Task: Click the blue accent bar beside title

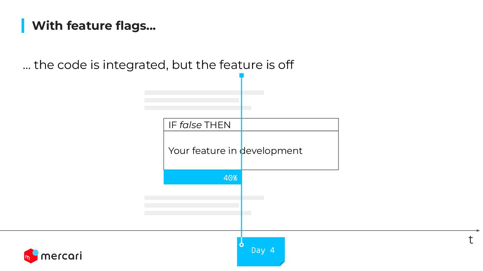Action: click(23, 26)
